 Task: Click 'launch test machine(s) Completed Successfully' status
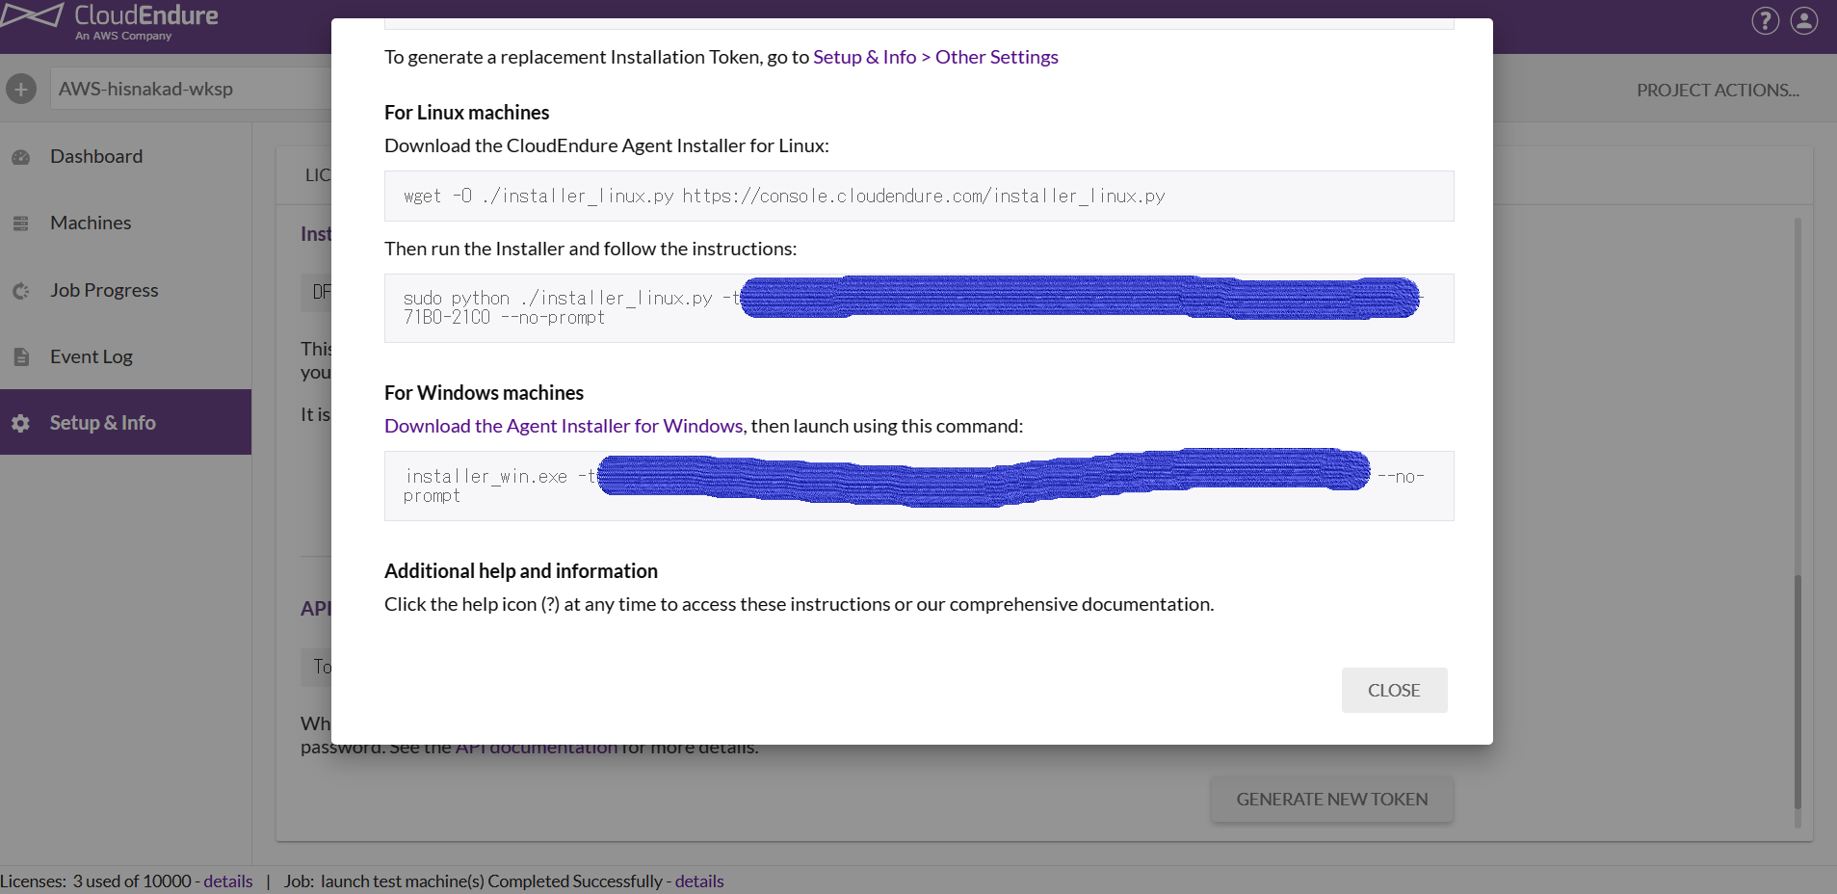pyautogui.click(x=491, y=881)
